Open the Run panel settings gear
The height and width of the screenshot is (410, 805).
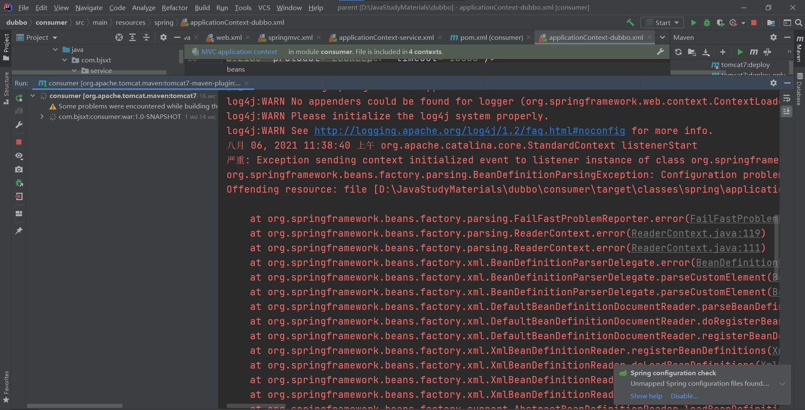[774, 83]
